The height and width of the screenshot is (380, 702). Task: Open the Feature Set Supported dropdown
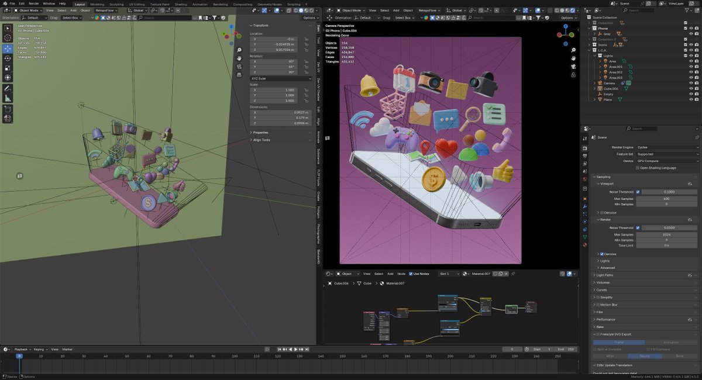point(667,154)
